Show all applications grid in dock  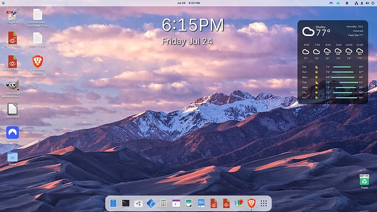[264, 203]
